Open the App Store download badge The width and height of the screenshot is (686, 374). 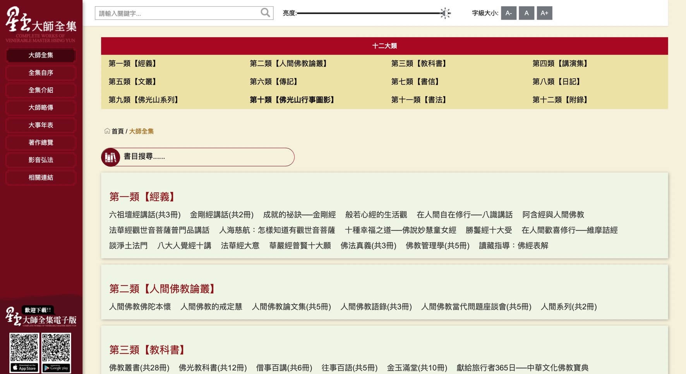24,368
